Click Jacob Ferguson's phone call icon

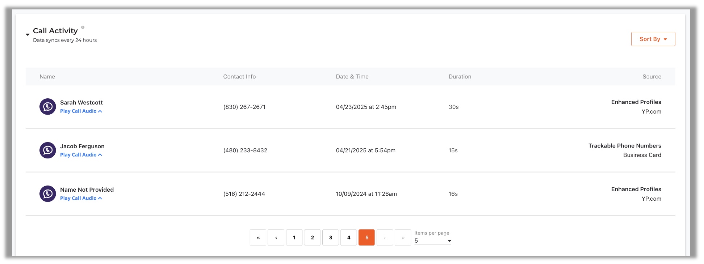[47, 150]
